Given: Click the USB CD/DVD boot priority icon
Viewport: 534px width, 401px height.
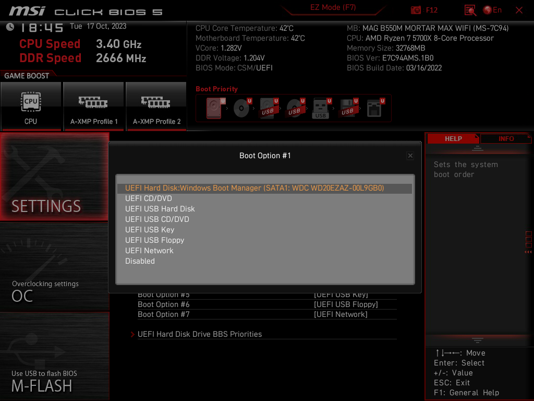Looking at the screenshot, I should coord(296,108).
